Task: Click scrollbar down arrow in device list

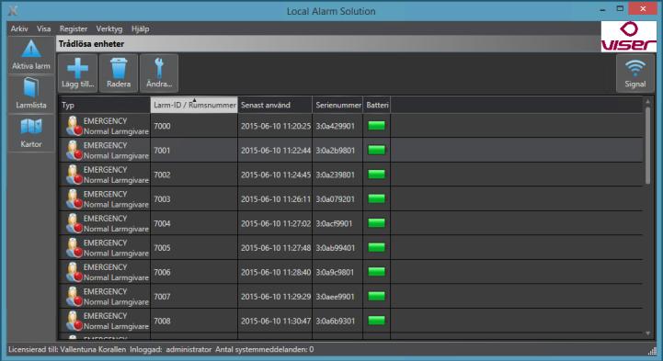Action: 647,333
